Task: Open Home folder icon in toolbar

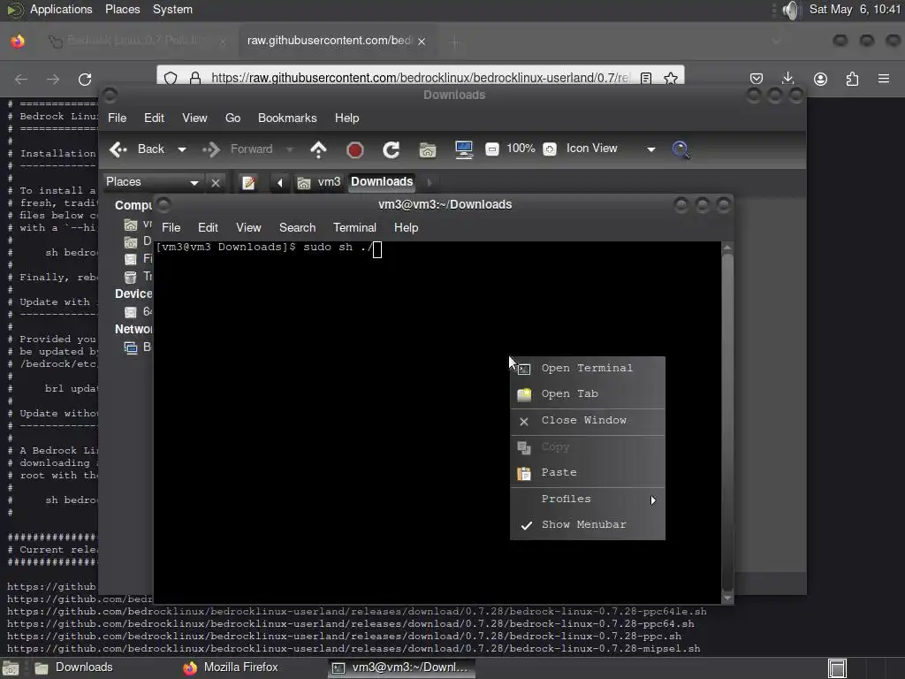Action: [427, 150]
